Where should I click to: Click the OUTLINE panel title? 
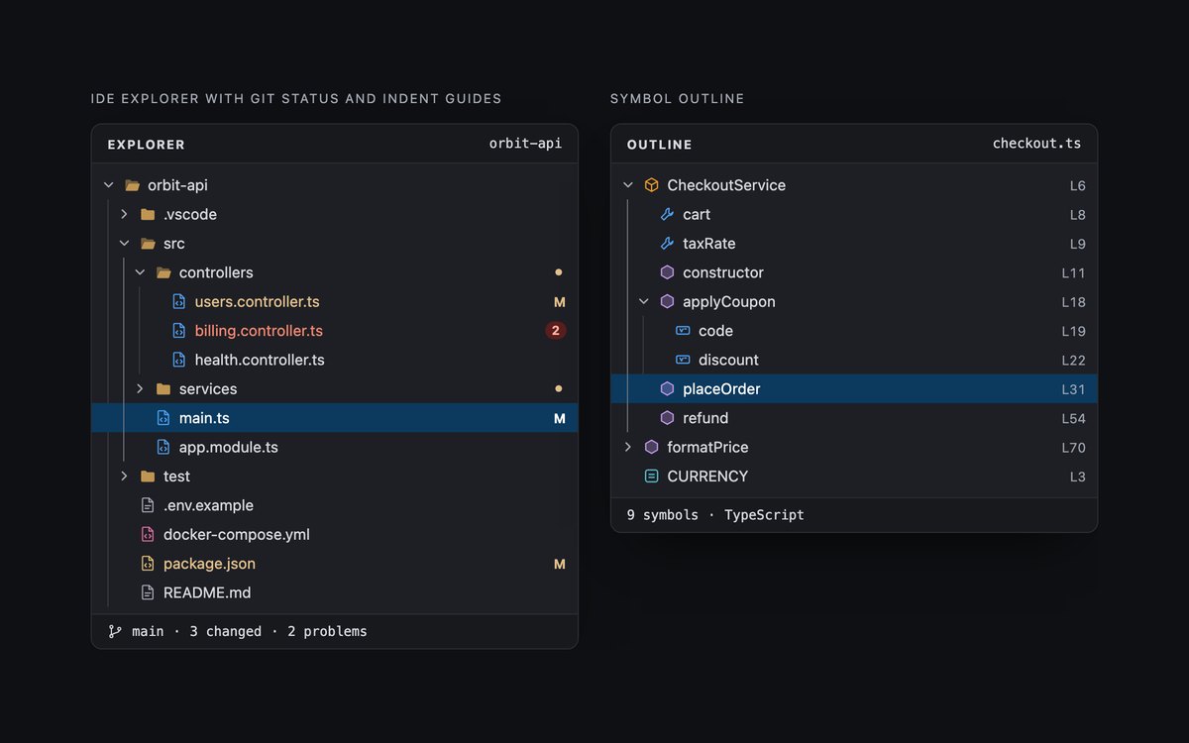660,145
